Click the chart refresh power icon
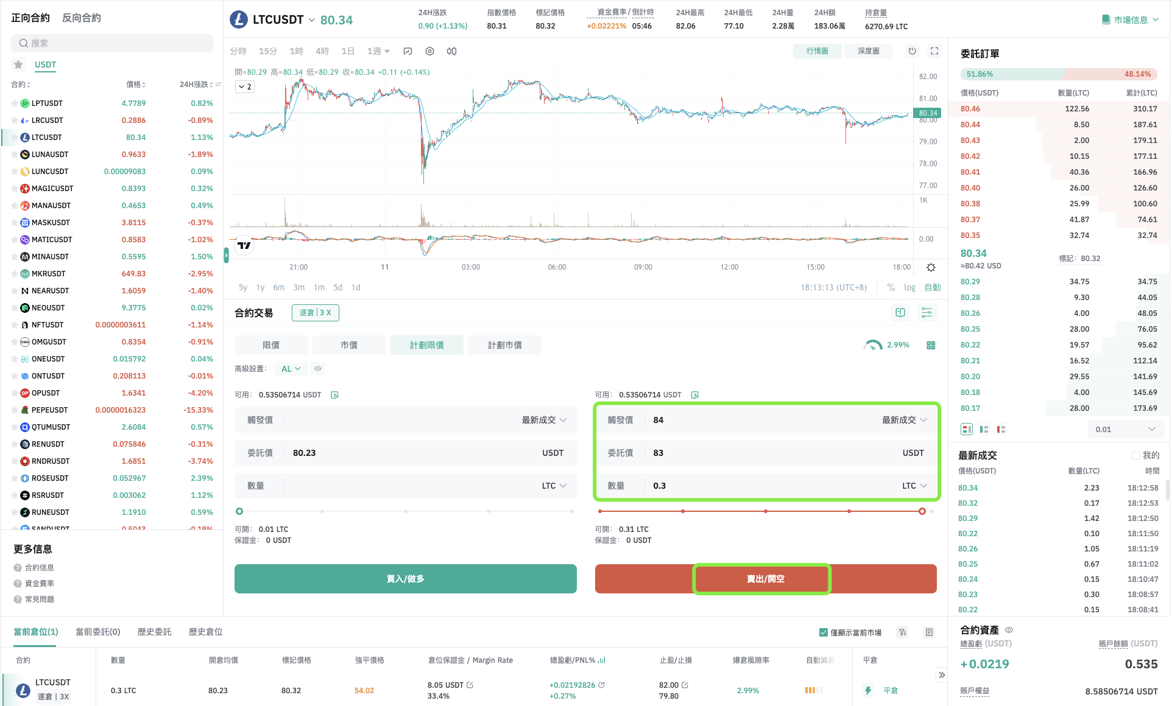Viewport: 1172px width, 706px height. click(x=912, y=51)
